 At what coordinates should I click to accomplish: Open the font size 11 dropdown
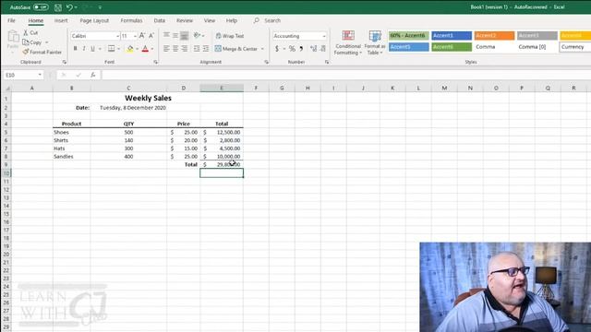coord(135,36)
